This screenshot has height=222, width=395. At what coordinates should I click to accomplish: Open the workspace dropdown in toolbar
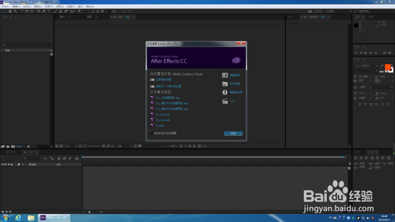(x=339, y=11)
